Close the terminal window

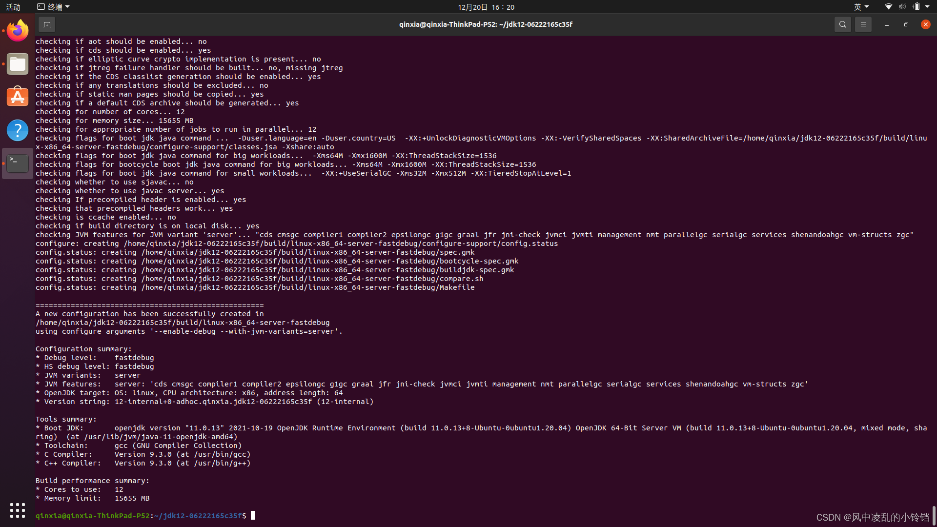925,24
